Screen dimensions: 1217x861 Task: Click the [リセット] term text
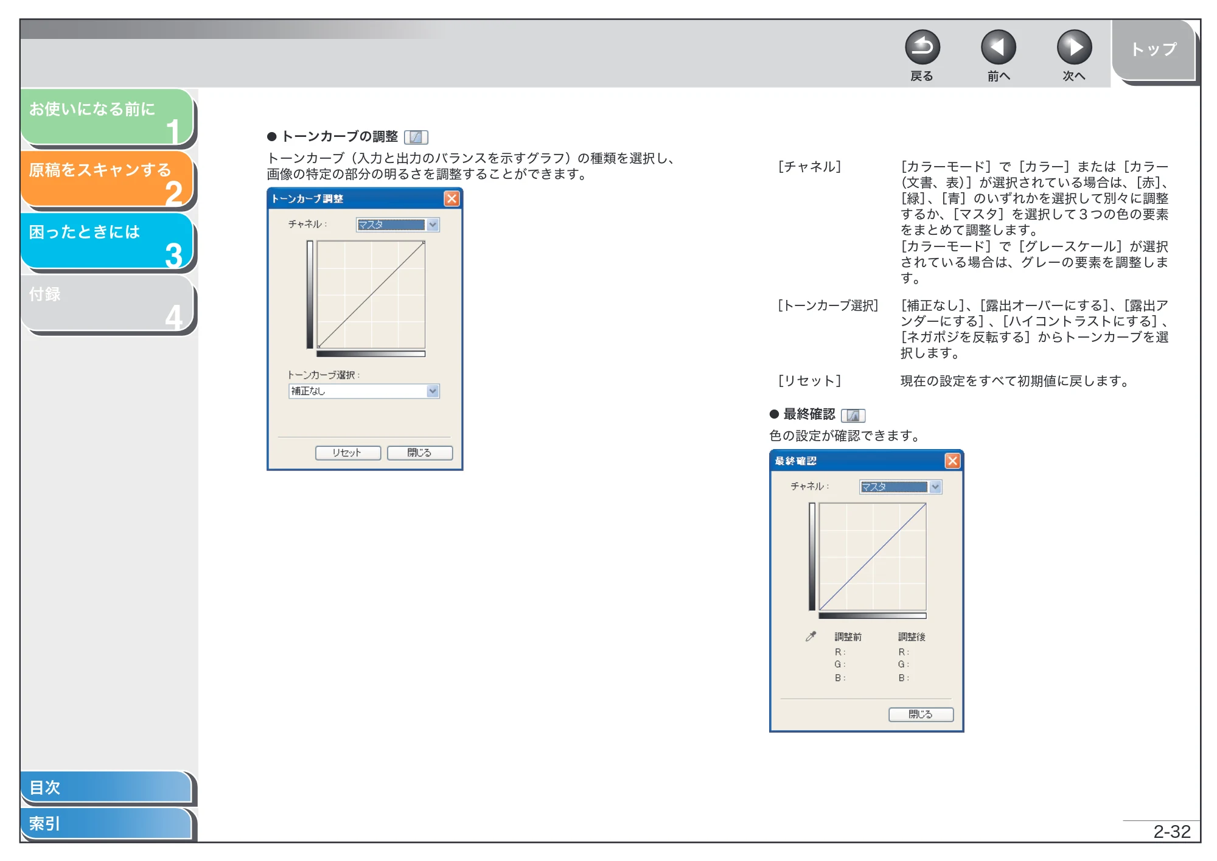coord(809,381)
